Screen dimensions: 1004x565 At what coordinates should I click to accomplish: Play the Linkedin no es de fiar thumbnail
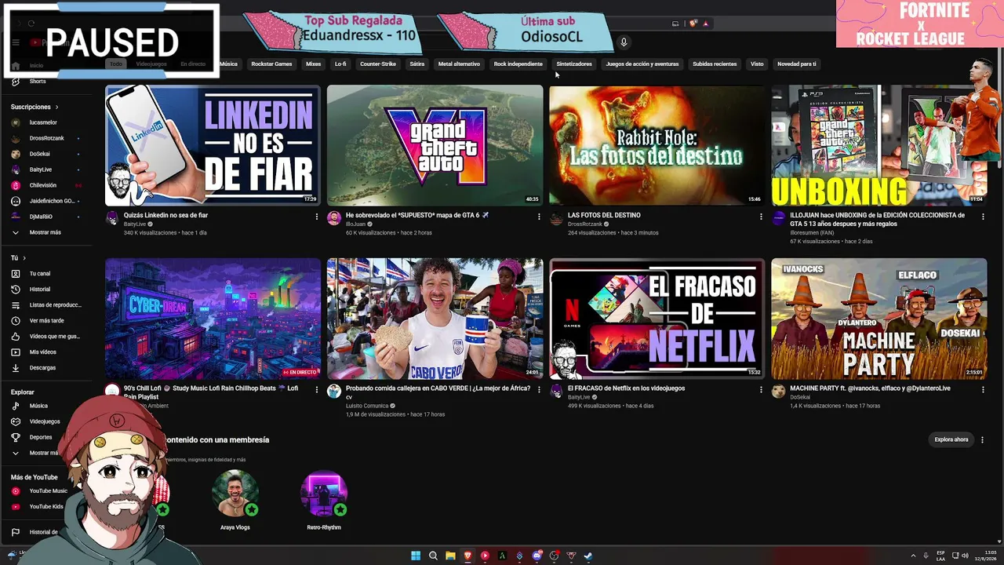pyautogui.click(x=213, y=145)
